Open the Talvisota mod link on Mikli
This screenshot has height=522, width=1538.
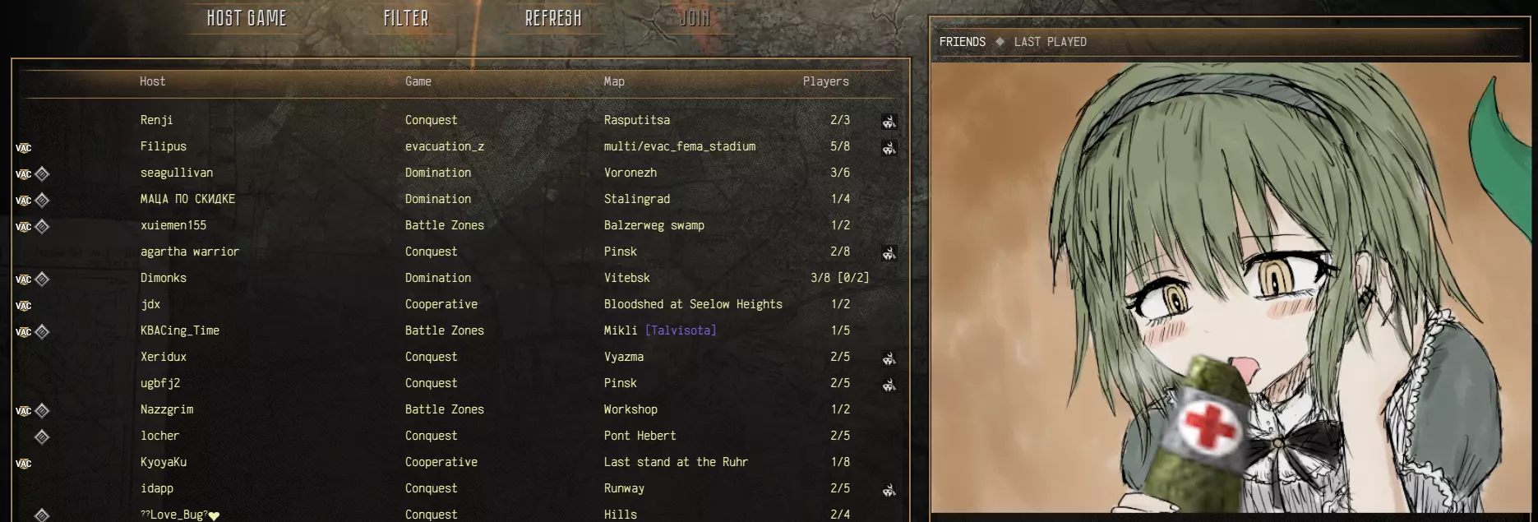681,330
